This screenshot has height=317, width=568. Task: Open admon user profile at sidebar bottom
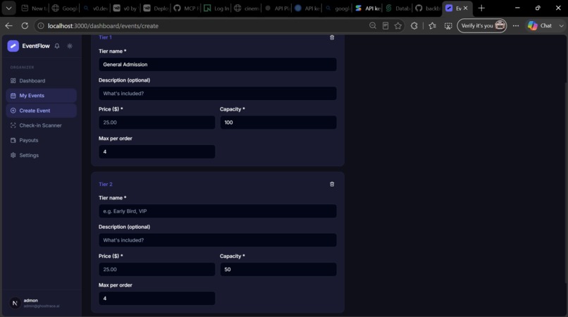(42, 303)
